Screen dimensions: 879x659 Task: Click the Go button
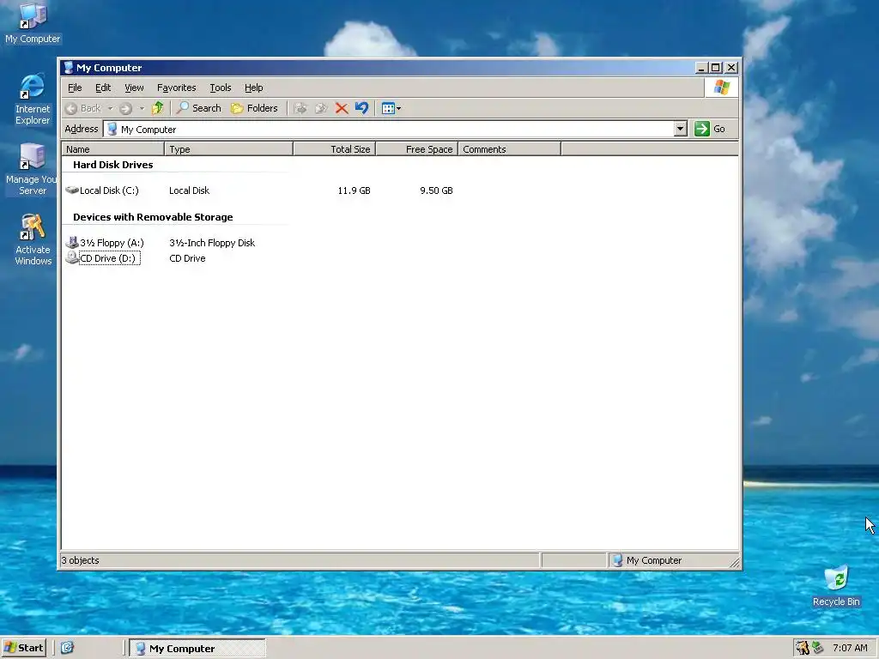pos(710,129)
